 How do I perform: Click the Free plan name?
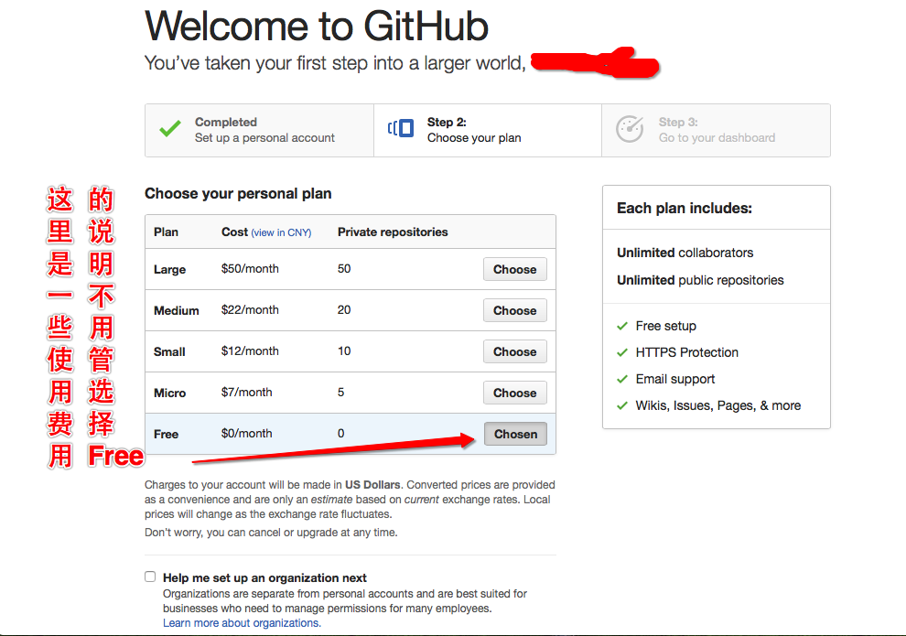pos(166,434)
